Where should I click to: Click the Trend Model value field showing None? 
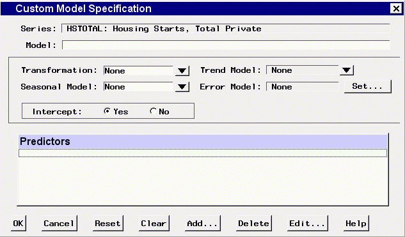[x=302, y=70]
